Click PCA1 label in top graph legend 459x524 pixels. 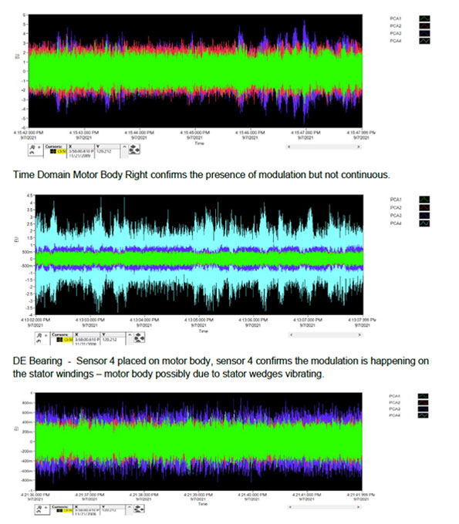[396, 18]
